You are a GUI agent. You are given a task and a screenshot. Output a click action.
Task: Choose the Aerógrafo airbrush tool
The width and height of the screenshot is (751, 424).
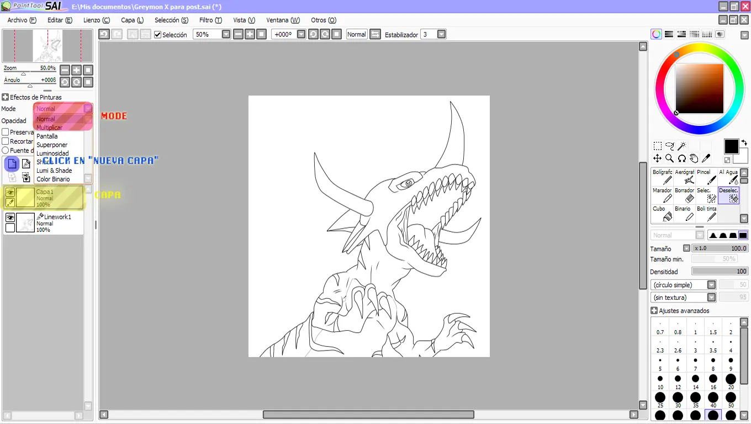click(x=684, y=177)
